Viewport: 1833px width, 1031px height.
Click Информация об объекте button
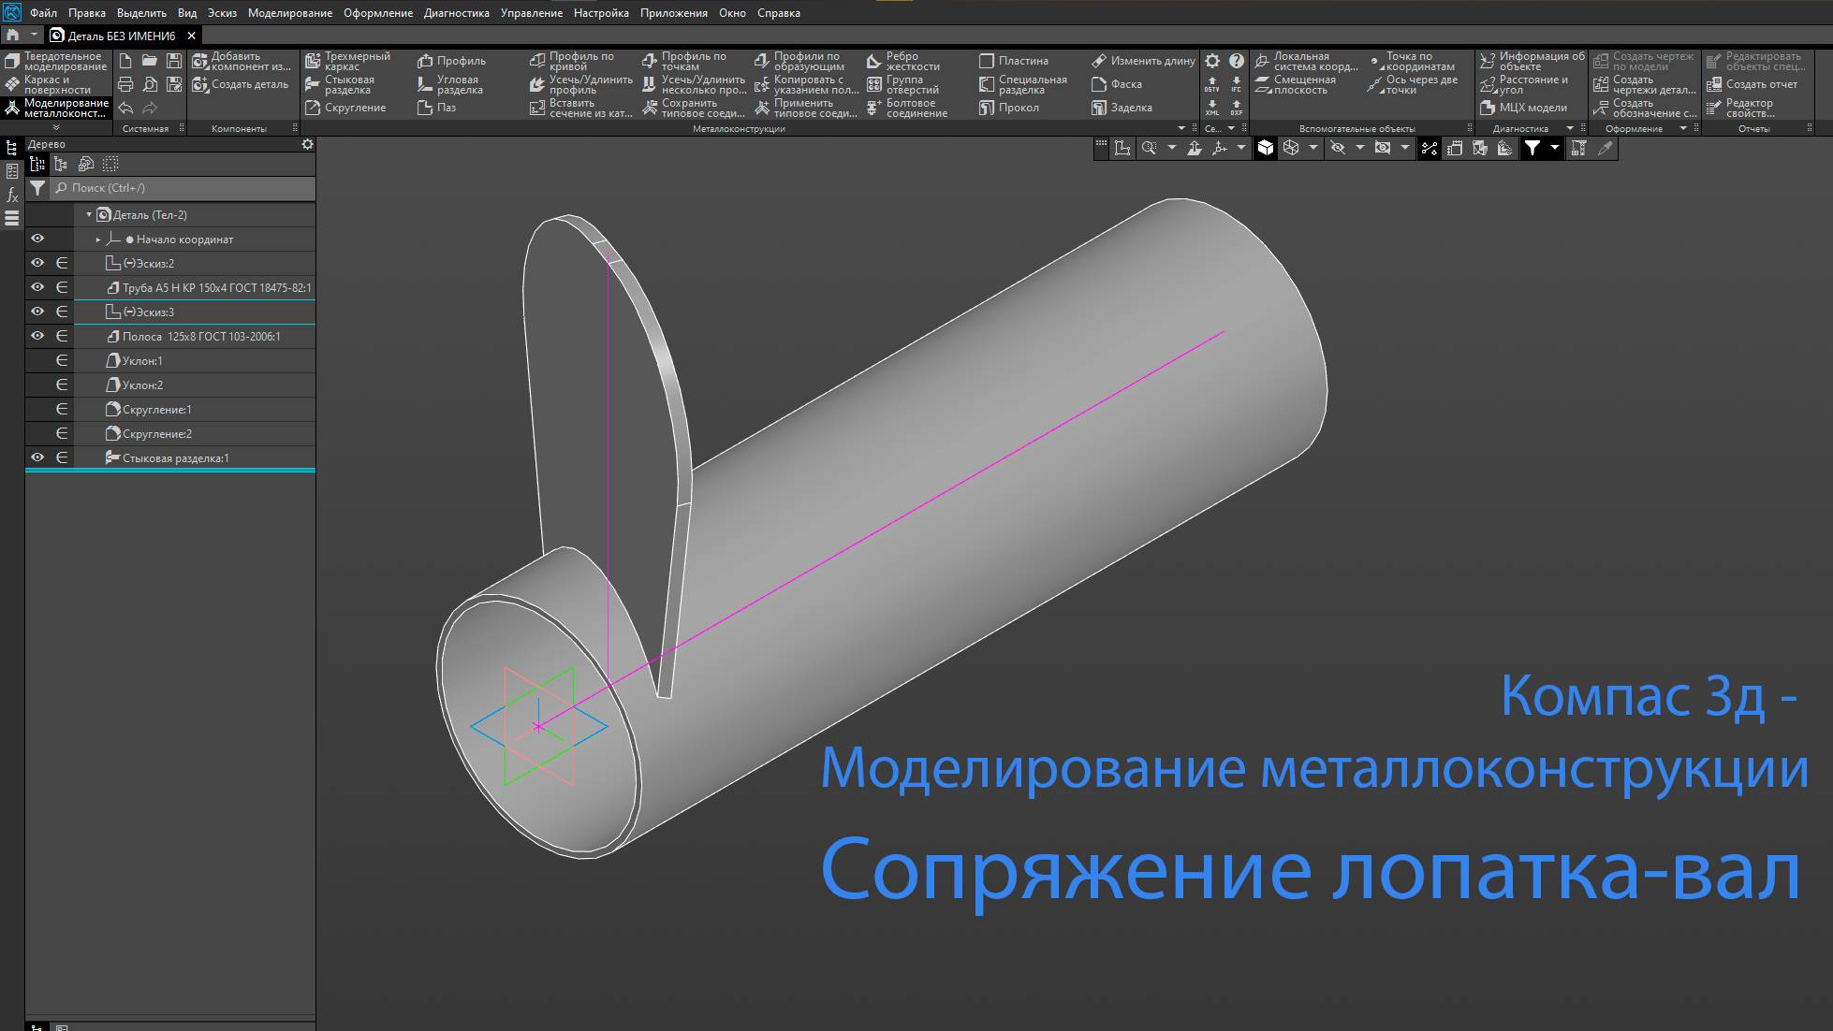point(1532,61)
